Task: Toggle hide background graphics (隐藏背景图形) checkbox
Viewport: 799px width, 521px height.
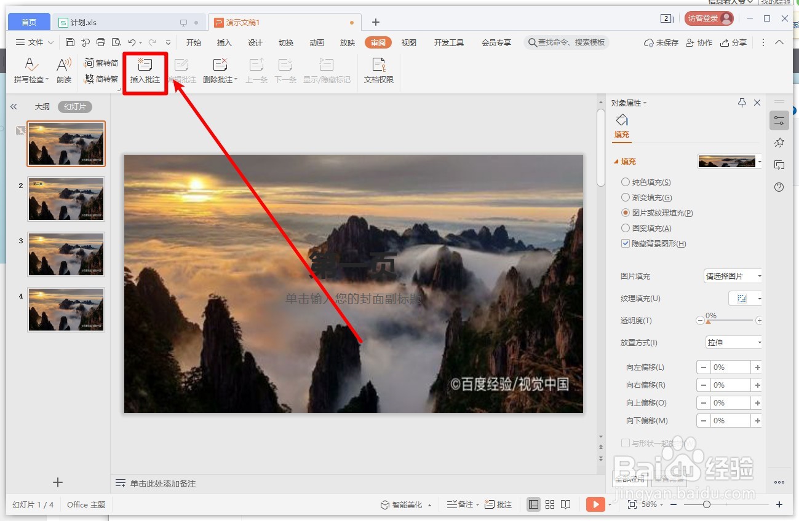Action: click(626, 243)
